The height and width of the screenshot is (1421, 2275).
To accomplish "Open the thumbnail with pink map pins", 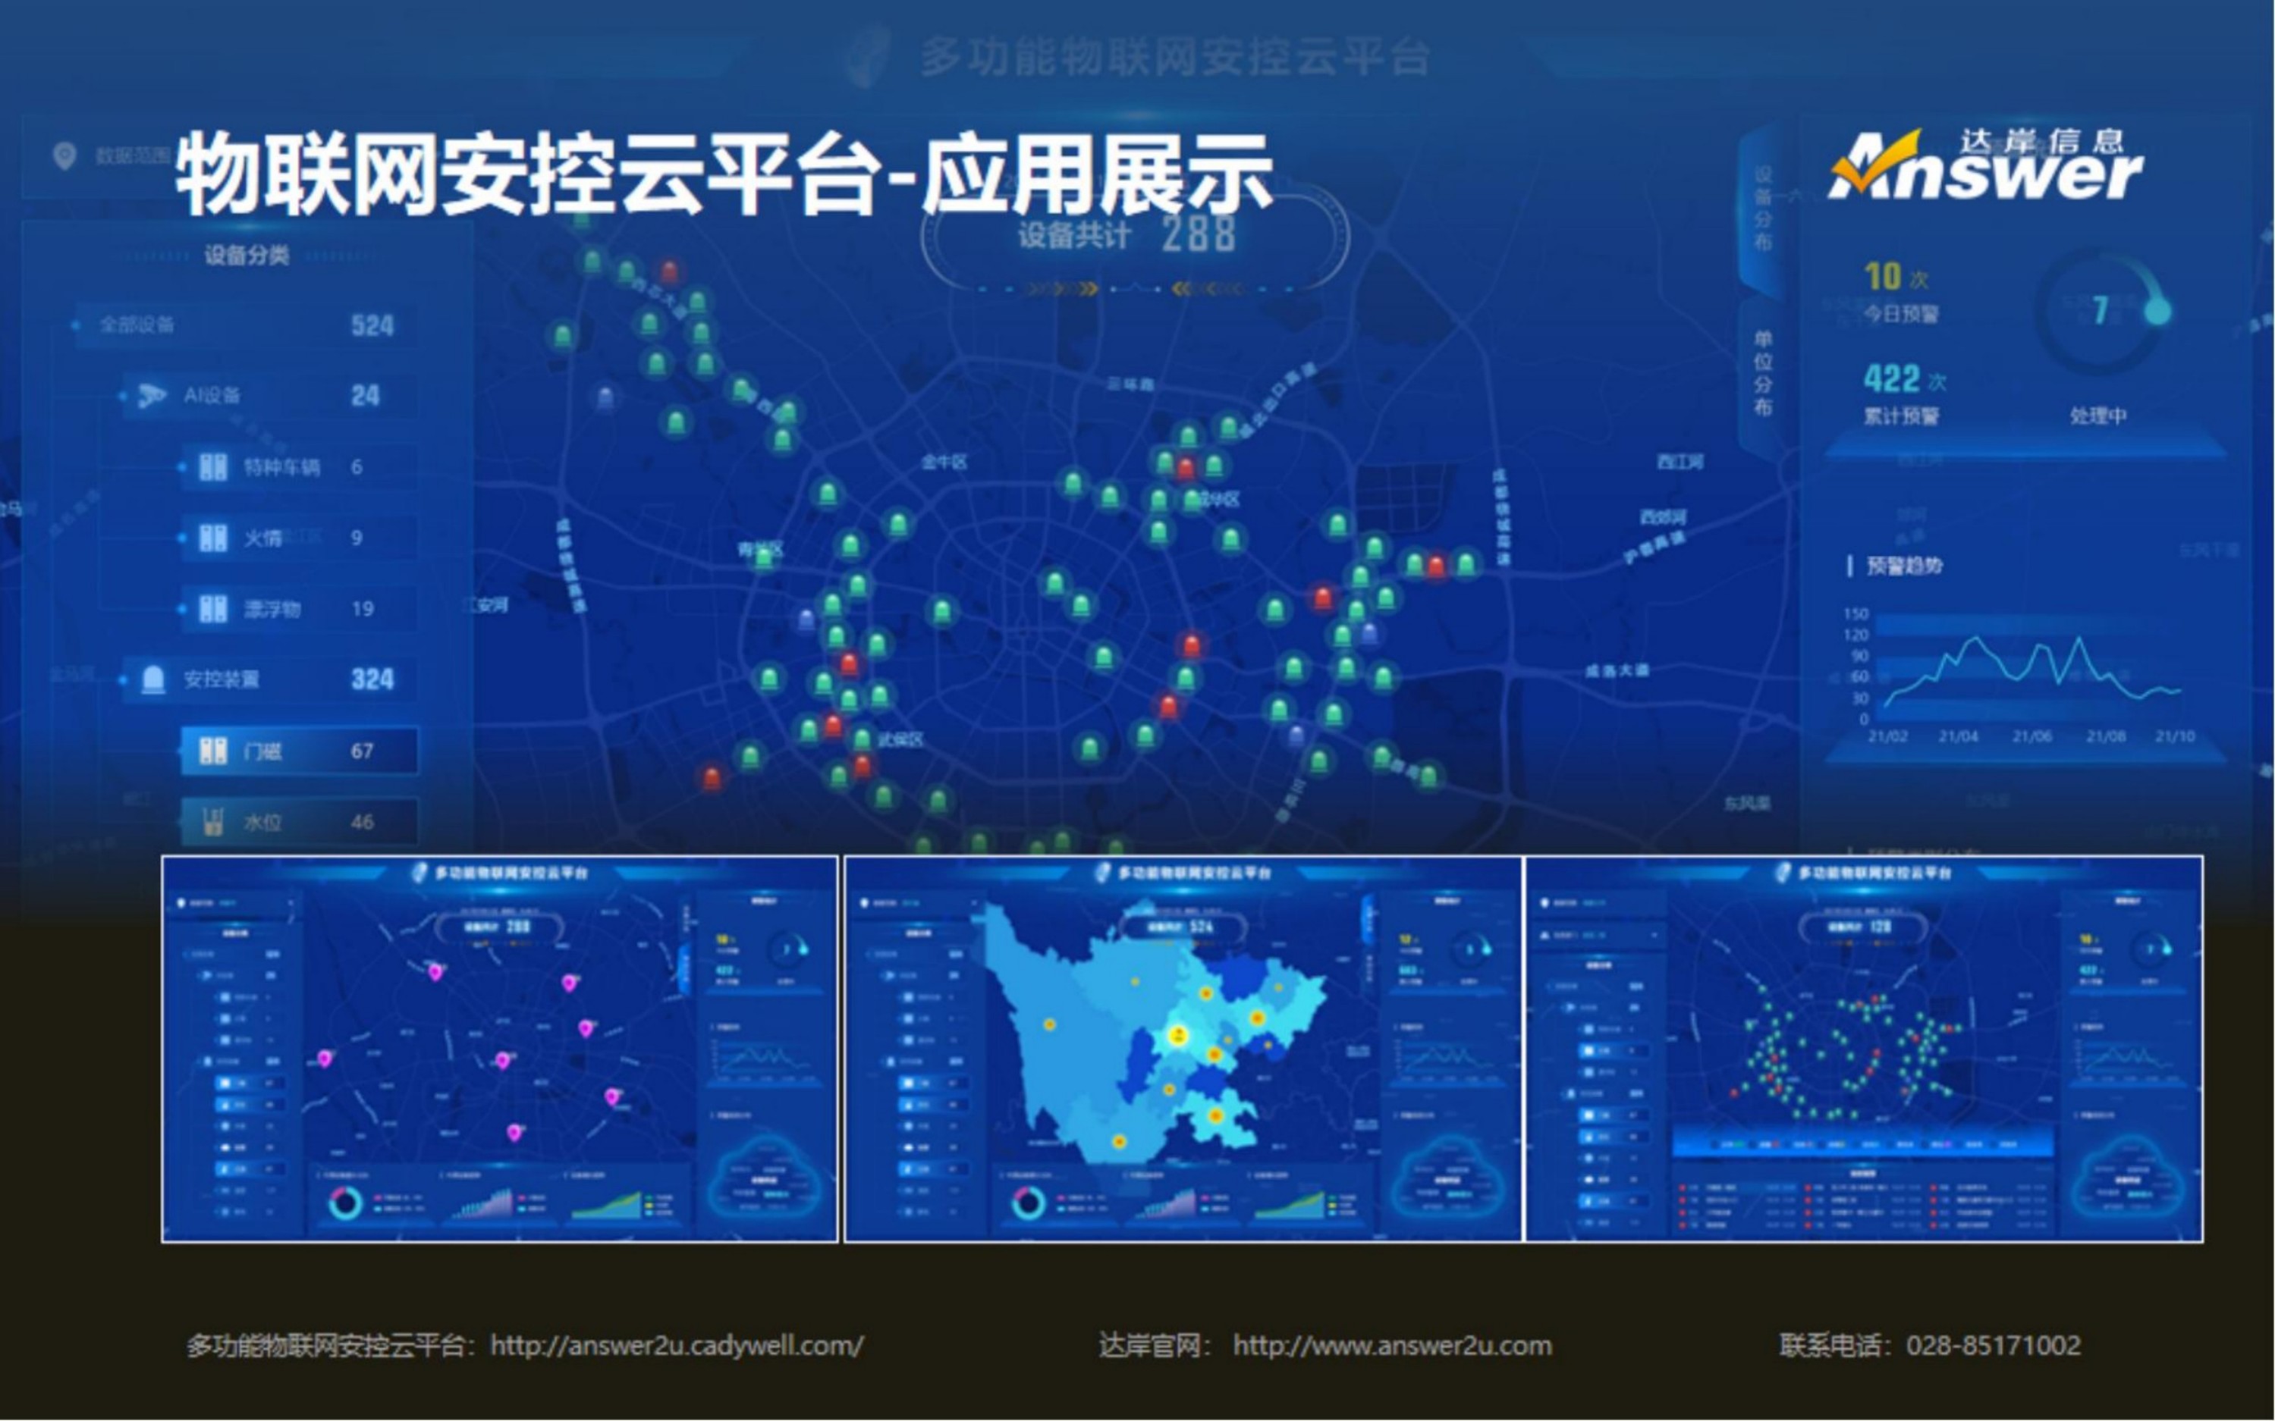I will tap(499, 1049).
